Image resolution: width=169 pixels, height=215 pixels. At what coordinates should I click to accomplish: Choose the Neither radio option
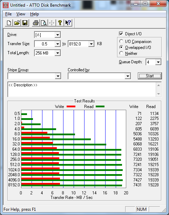point(121,53)
